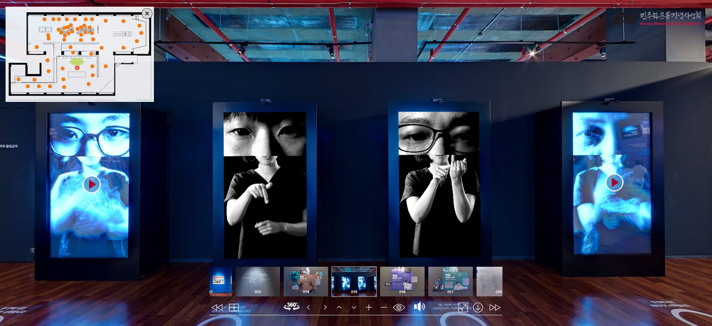This screenshot has width=712, height=326.
Task: Select the current scene thumbnail 015
Action: coord(354,282)
